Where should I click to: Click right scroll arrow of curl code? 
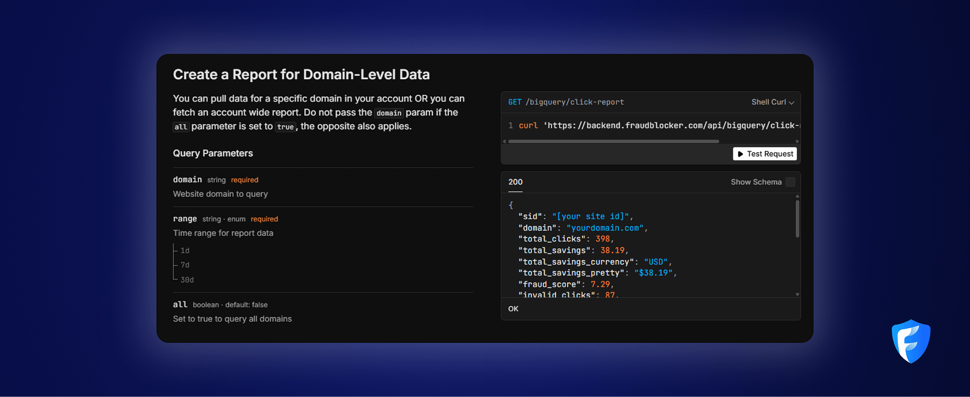coord(797,141)
